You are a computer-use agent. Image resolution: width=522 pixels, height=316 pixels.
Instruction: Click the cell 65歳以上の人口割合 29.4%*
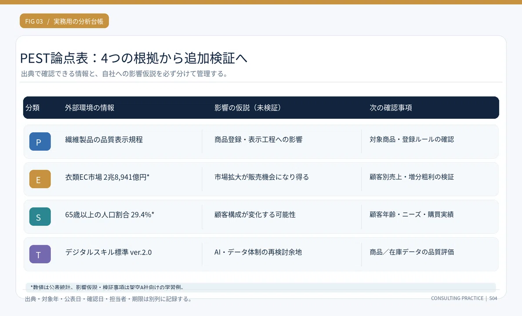tap(110, 215)
